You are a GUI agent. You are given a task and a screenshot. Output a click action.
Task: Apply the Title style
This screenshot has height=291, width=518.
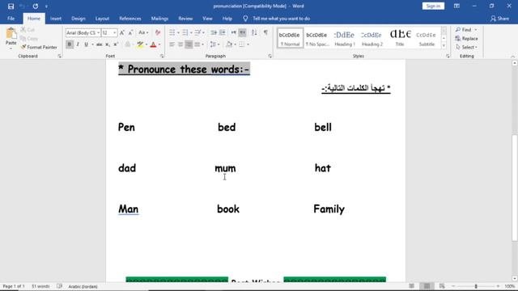(400, 38)
